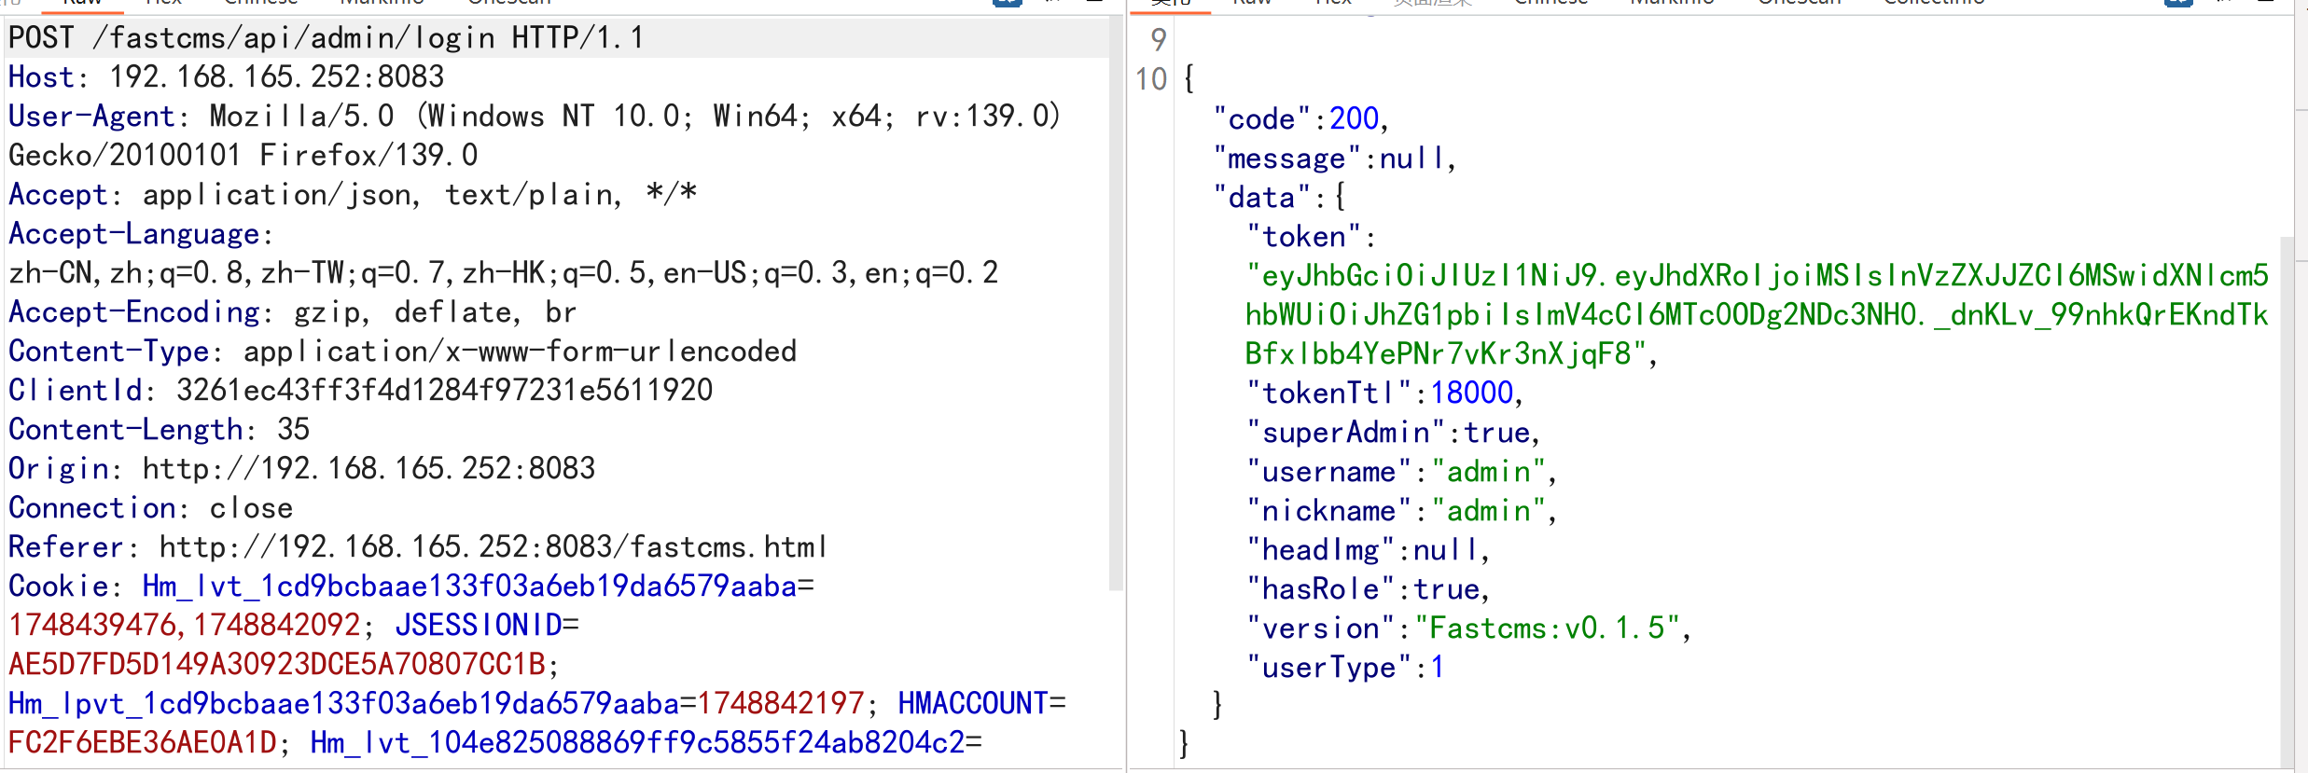
Task: Click the tokenTtl value 18000
Action: click(1472, 393)
